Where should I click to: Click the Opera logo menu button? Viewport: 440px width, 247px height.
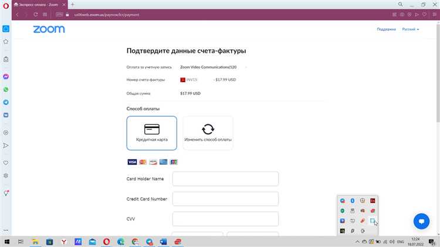[5, 4]
